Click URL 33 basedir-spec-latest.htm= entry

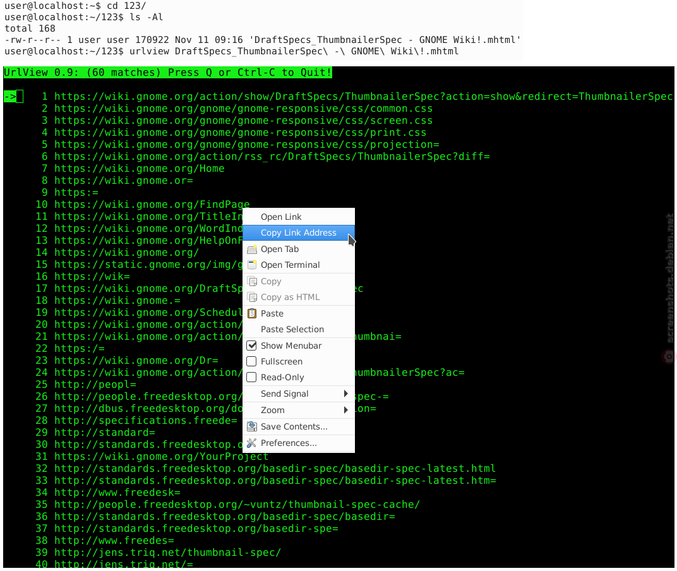275,481
